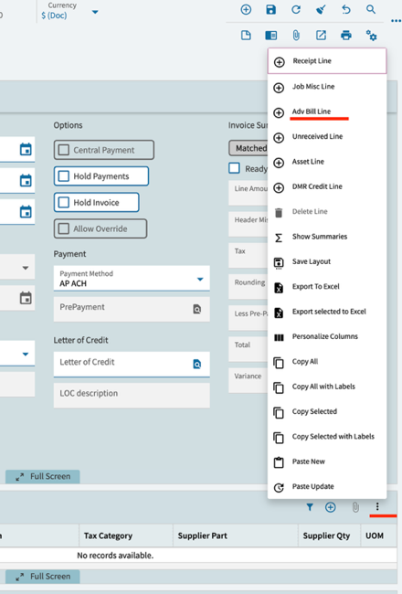The image size is (402, 594).
Task: Click into the Letter of Credit field
Action: (x=132, y=365)
